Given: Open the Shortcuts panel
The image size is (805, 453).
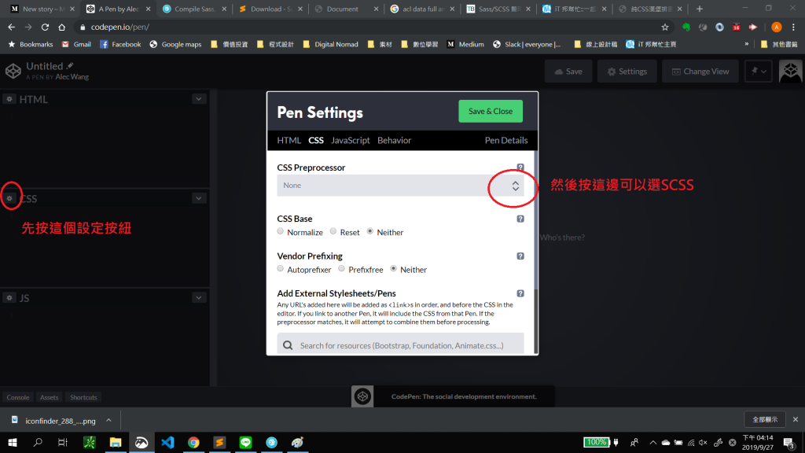Looking at the screenshot, I should (83, 397).
